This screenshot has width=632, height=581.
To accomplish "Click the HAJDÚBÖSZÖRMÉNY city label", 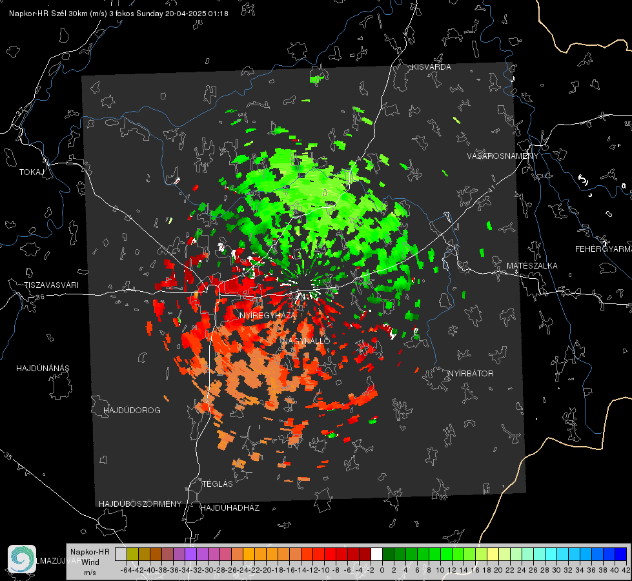I will point(140,504).
